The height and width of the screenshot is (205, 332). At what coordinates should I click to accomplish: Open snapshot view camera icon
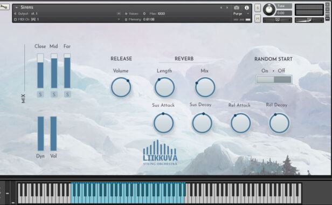click(237, 8)
